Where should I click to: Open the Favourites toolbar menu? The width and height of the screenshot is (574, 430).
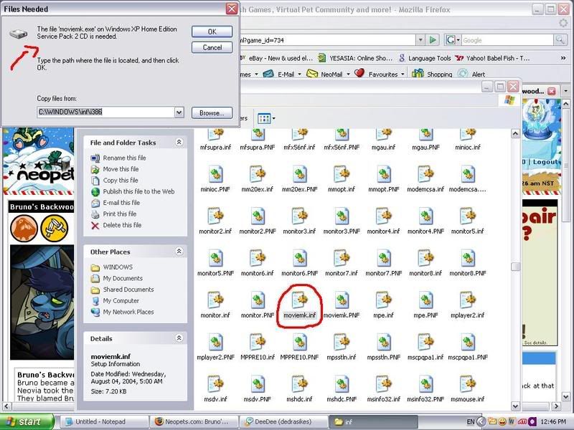(380, 75)
